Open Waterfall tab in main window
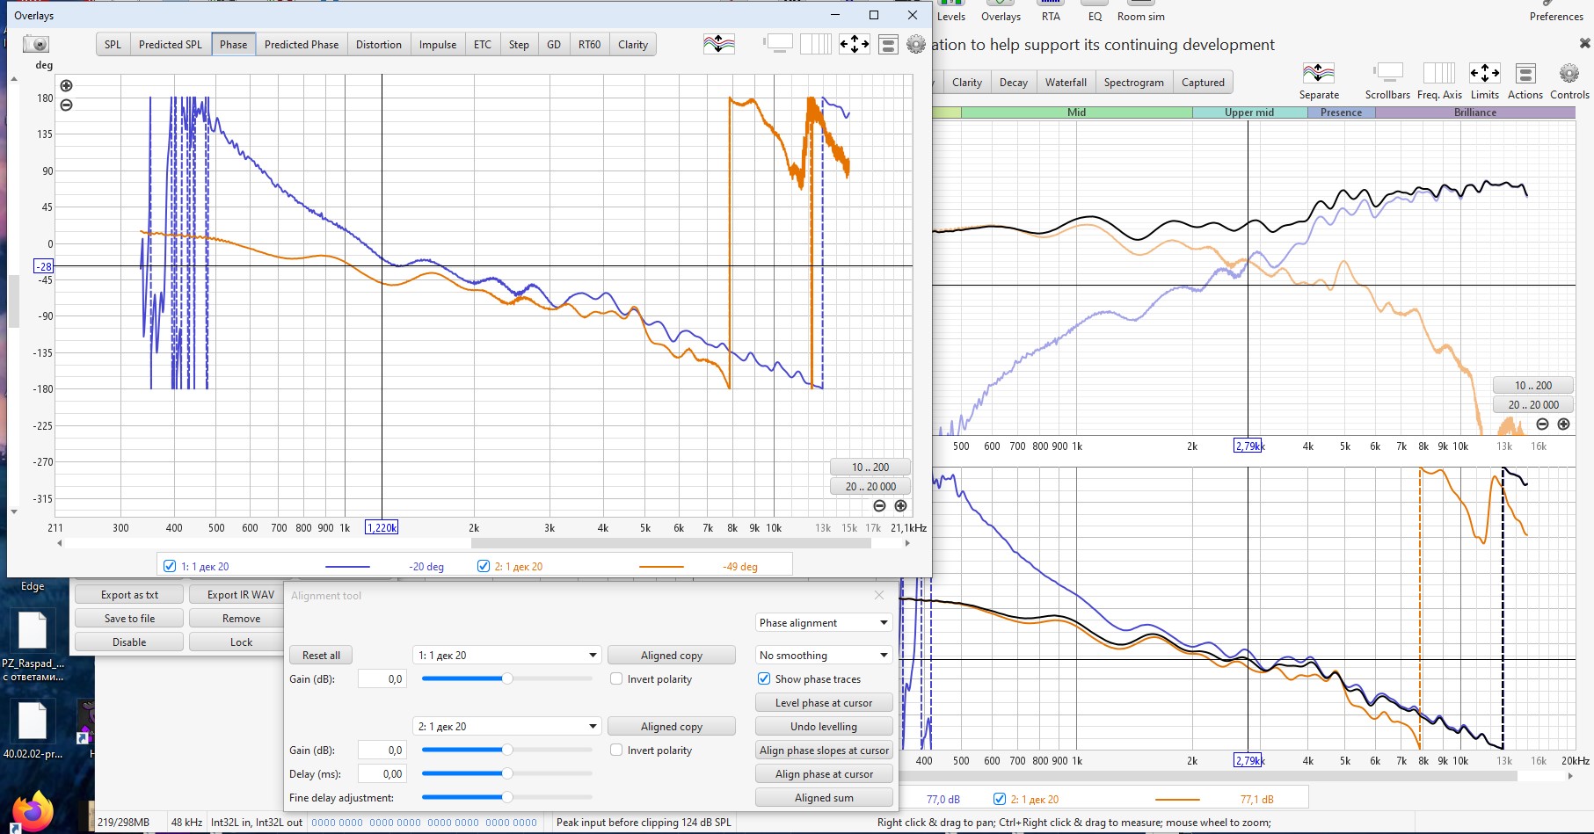 pos(1066,82)
